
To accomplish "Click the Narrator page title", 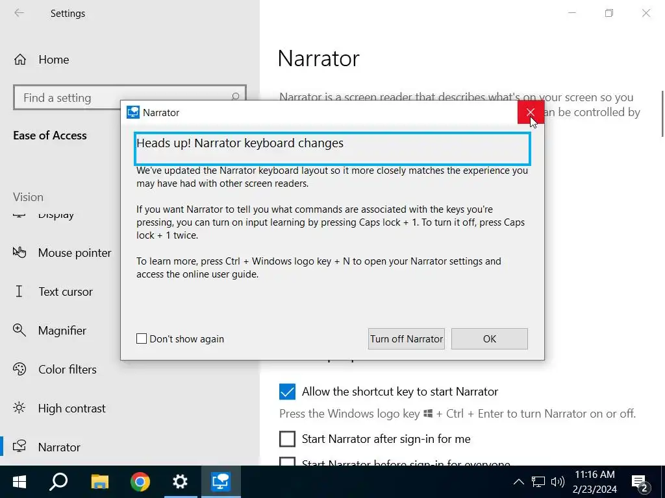I will point(318,58).
